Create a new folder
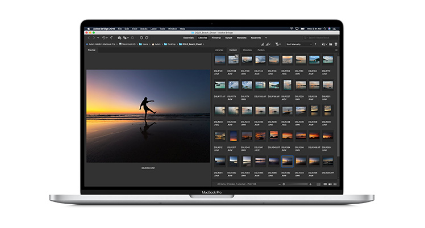This screenshot has height=228, width=425. [x=331, y=44]
